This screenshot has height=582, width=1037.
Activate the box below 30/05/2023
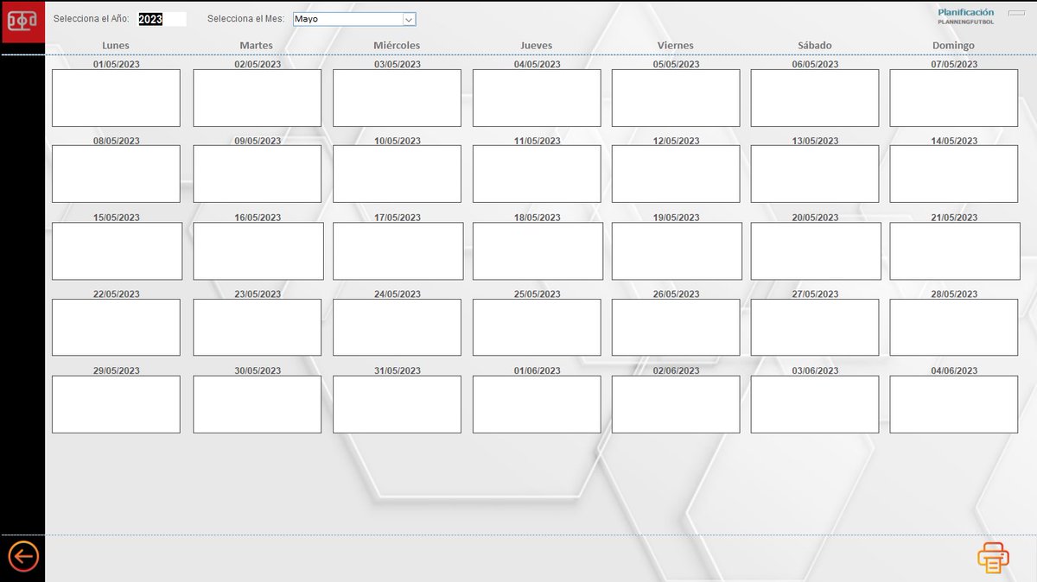[257, 404]
